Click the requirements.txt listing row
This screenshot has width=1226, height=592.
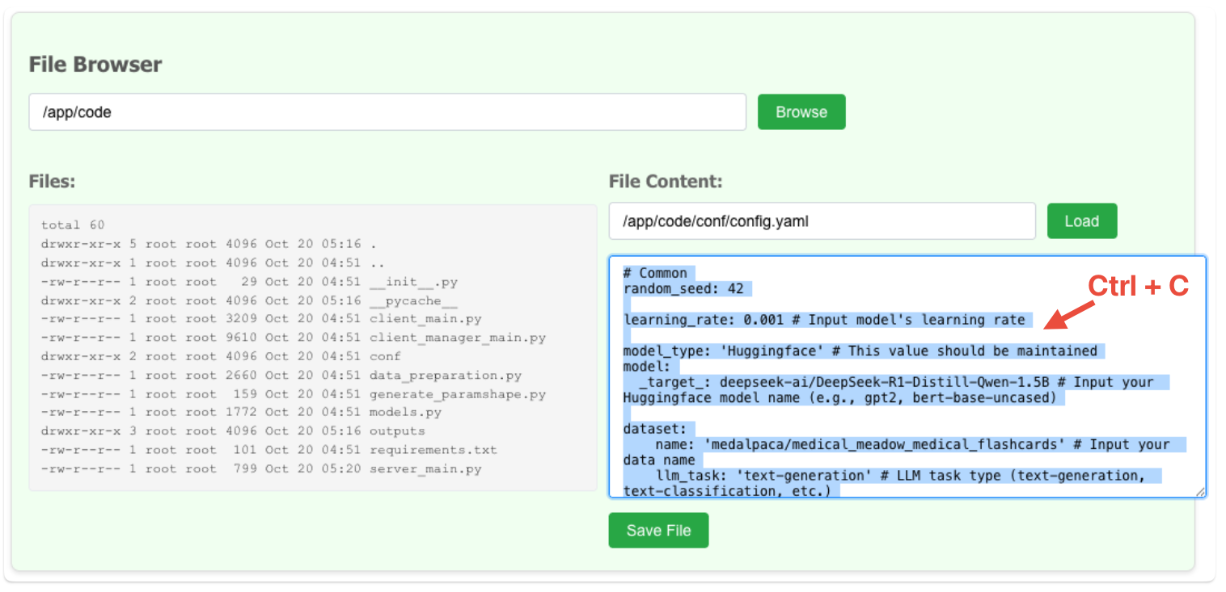click(x=433, y=450)
